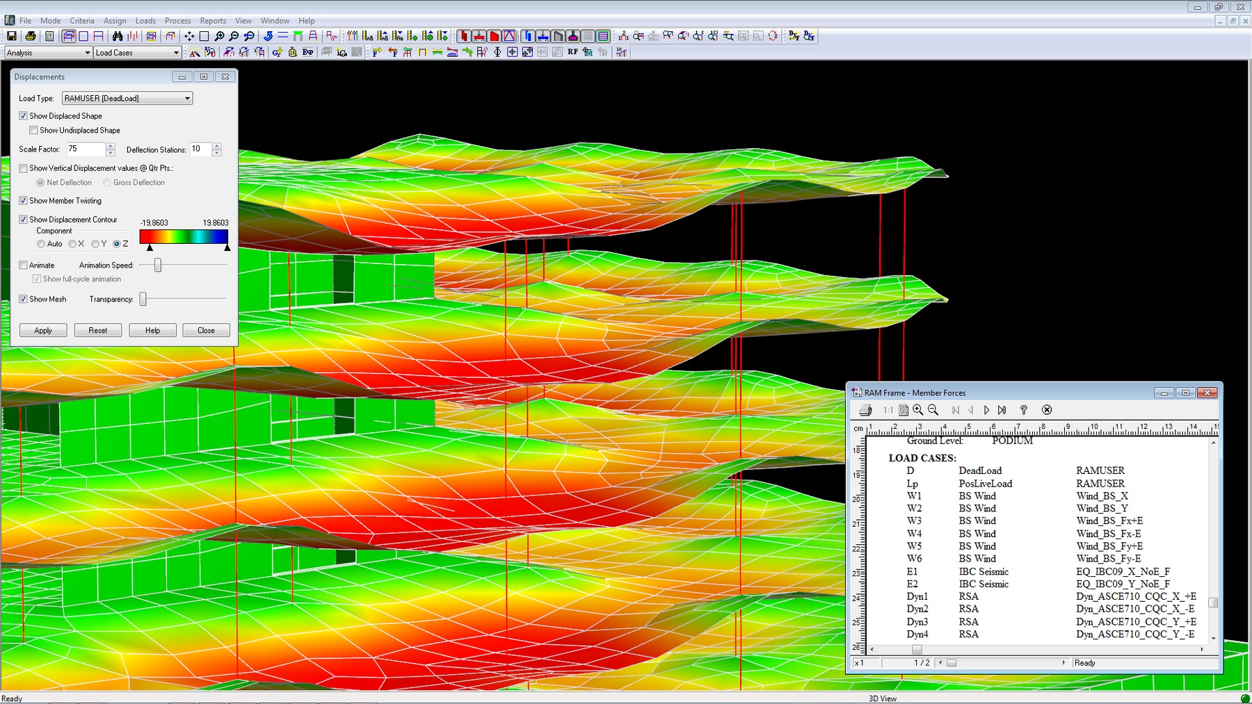Click the red circular arrows refresh icon
1252x704 pixels.
pos(773,36)
